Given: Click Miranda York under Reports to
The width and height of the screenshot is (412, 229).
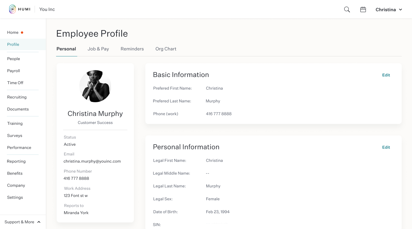Looking at the screenshot, I should [76, 213].
